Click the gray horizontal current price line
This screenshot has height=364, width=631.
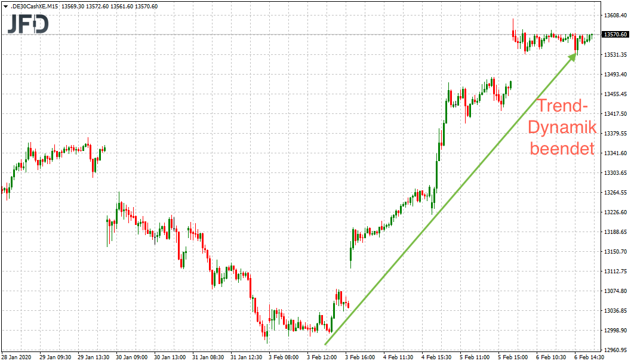[239, 35]
